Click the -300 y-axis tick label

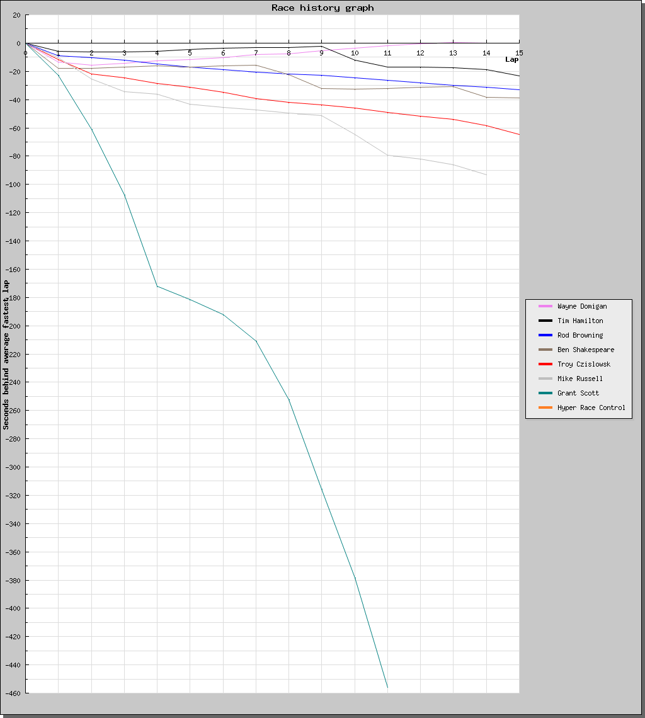[x=13, y=467]
